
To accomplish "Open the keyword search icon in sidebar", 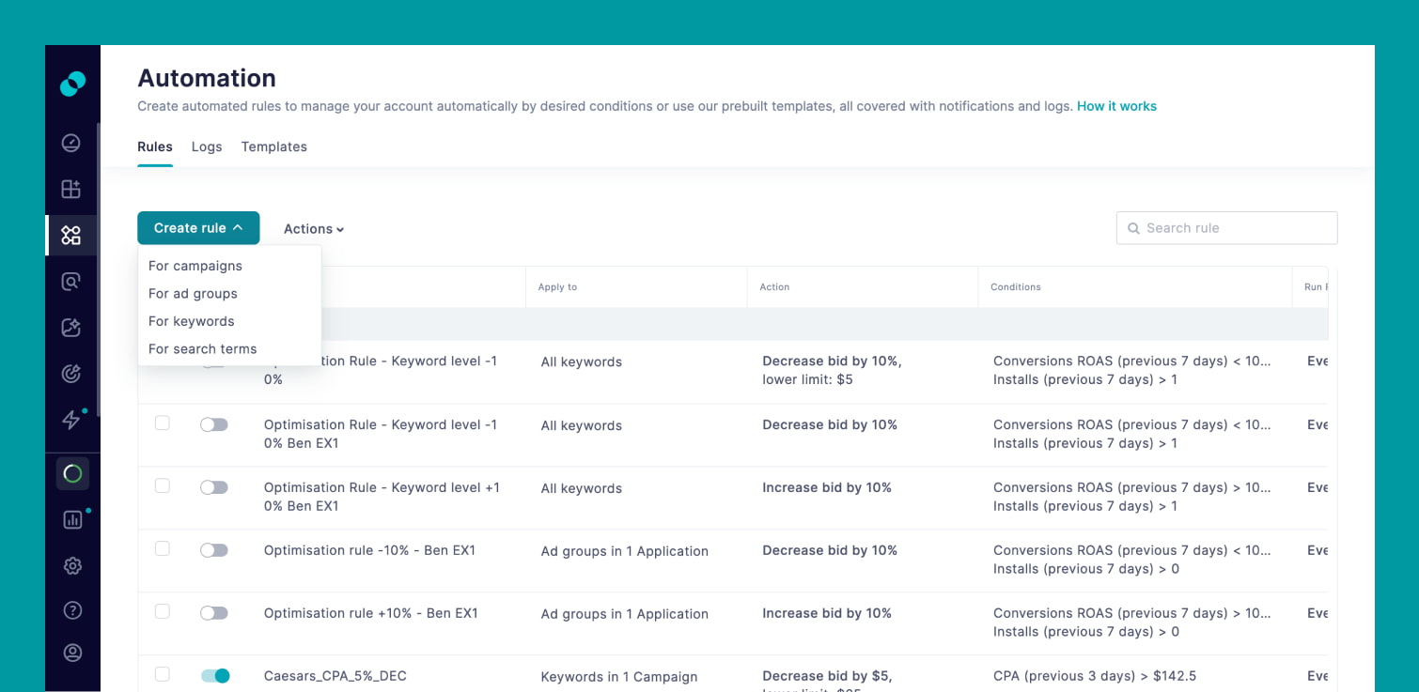I will tap(70, 281).
